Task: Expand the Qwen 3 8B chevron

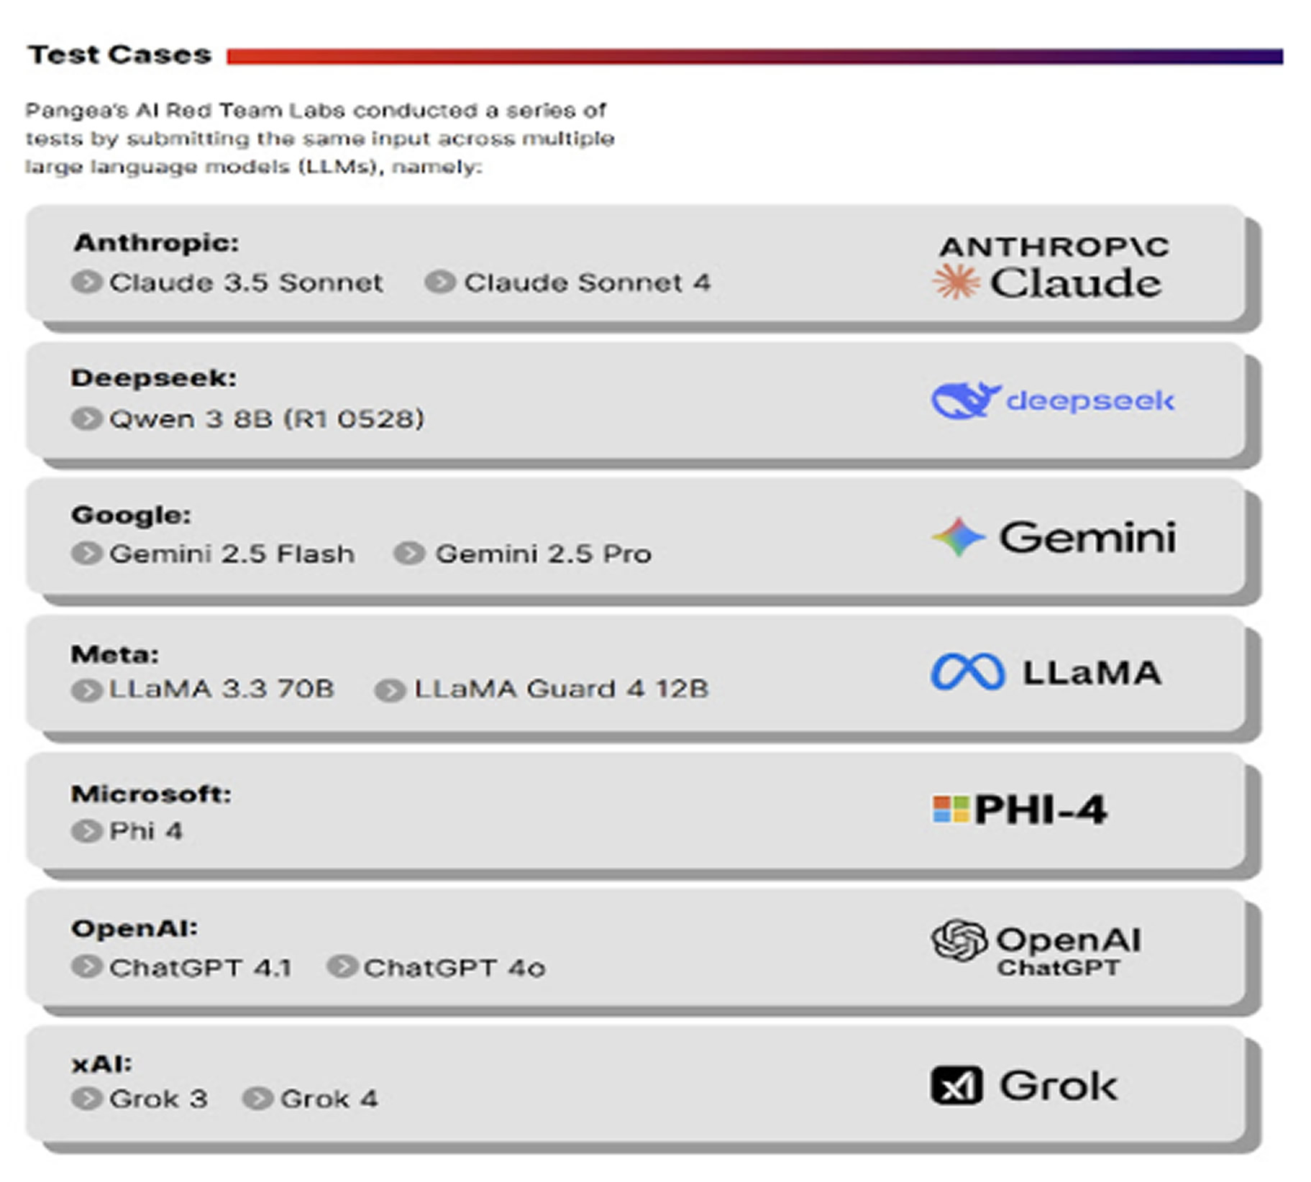Action: pyautogui.click(x=87, y=418)
